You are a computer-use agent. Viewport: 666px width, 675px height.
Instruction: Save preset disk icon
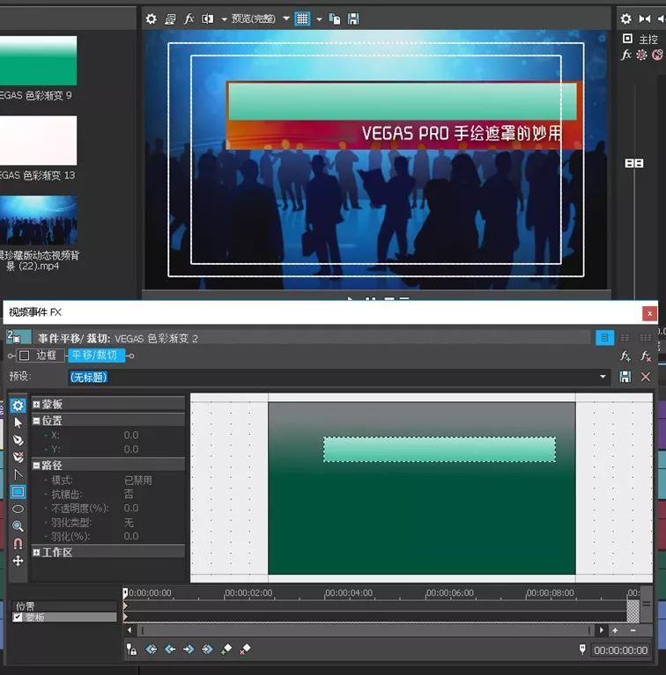point(625,377)
